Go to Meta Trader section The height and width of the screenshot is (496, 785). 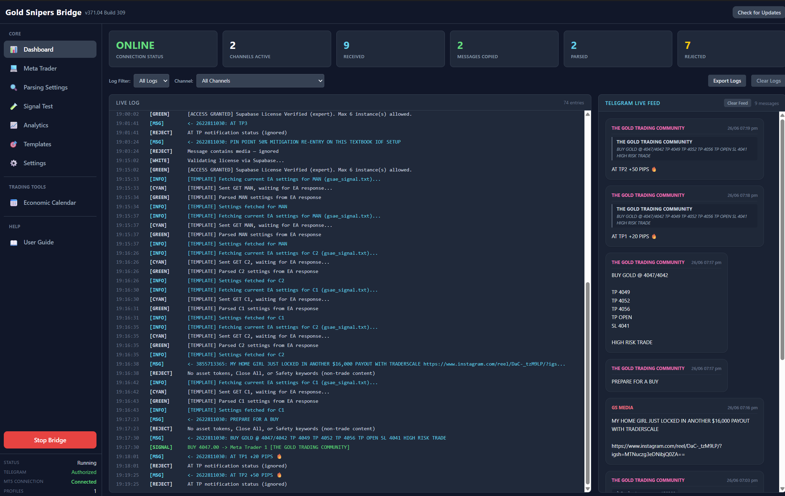50,68
